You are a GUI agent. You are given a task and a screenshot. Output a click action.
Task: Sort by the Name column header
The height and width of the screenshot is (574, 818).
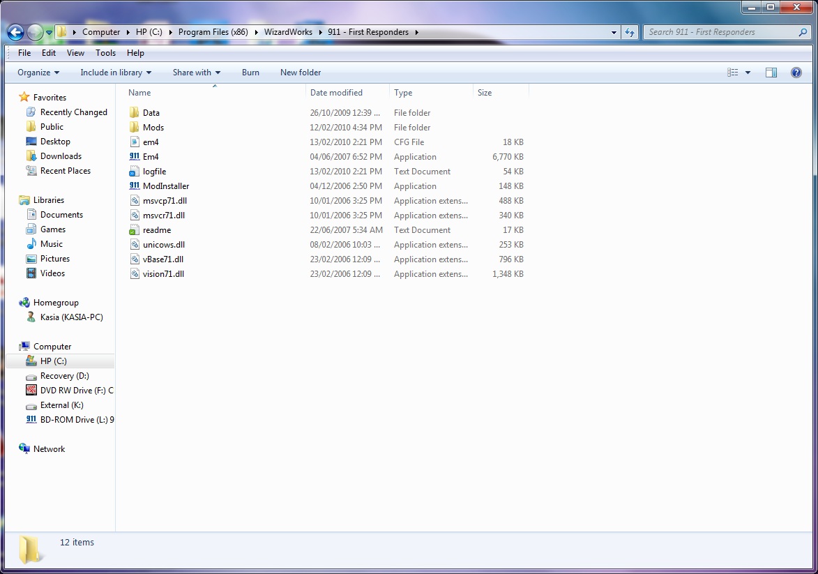tap(139, 92)
